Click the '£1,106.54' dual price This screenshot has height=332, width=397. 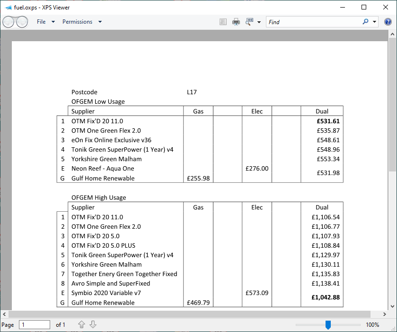coord(326,217)
